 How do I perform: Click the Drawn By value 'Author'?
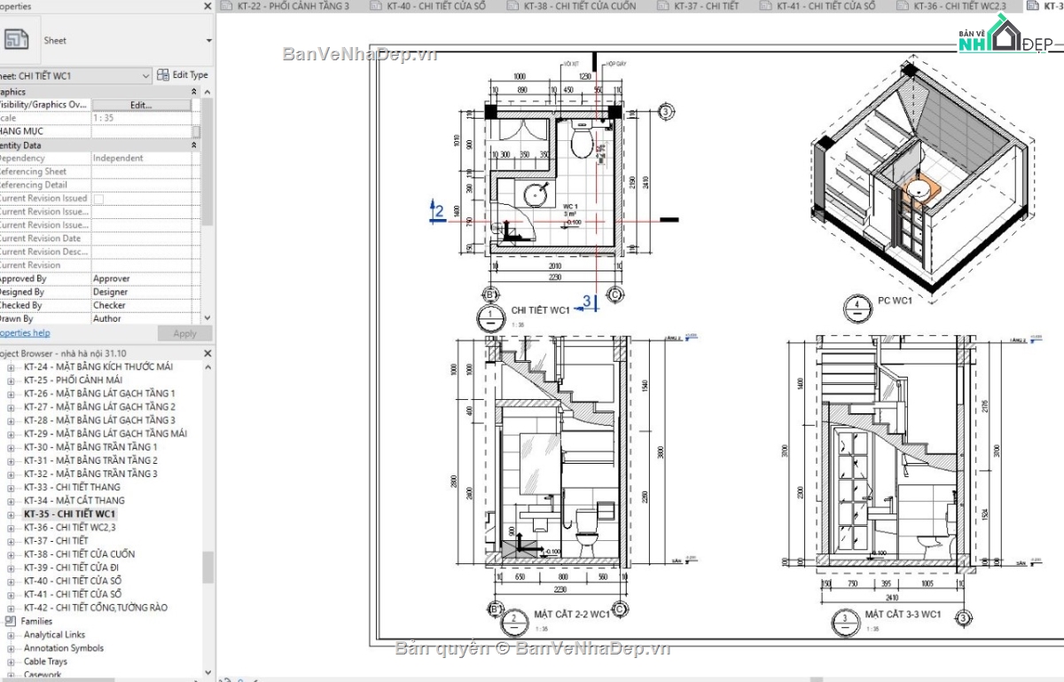107,318
